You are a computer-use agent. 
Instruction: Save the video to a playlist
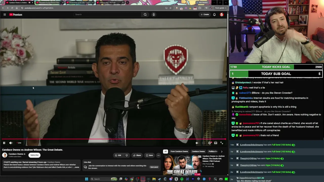point(149,155)
